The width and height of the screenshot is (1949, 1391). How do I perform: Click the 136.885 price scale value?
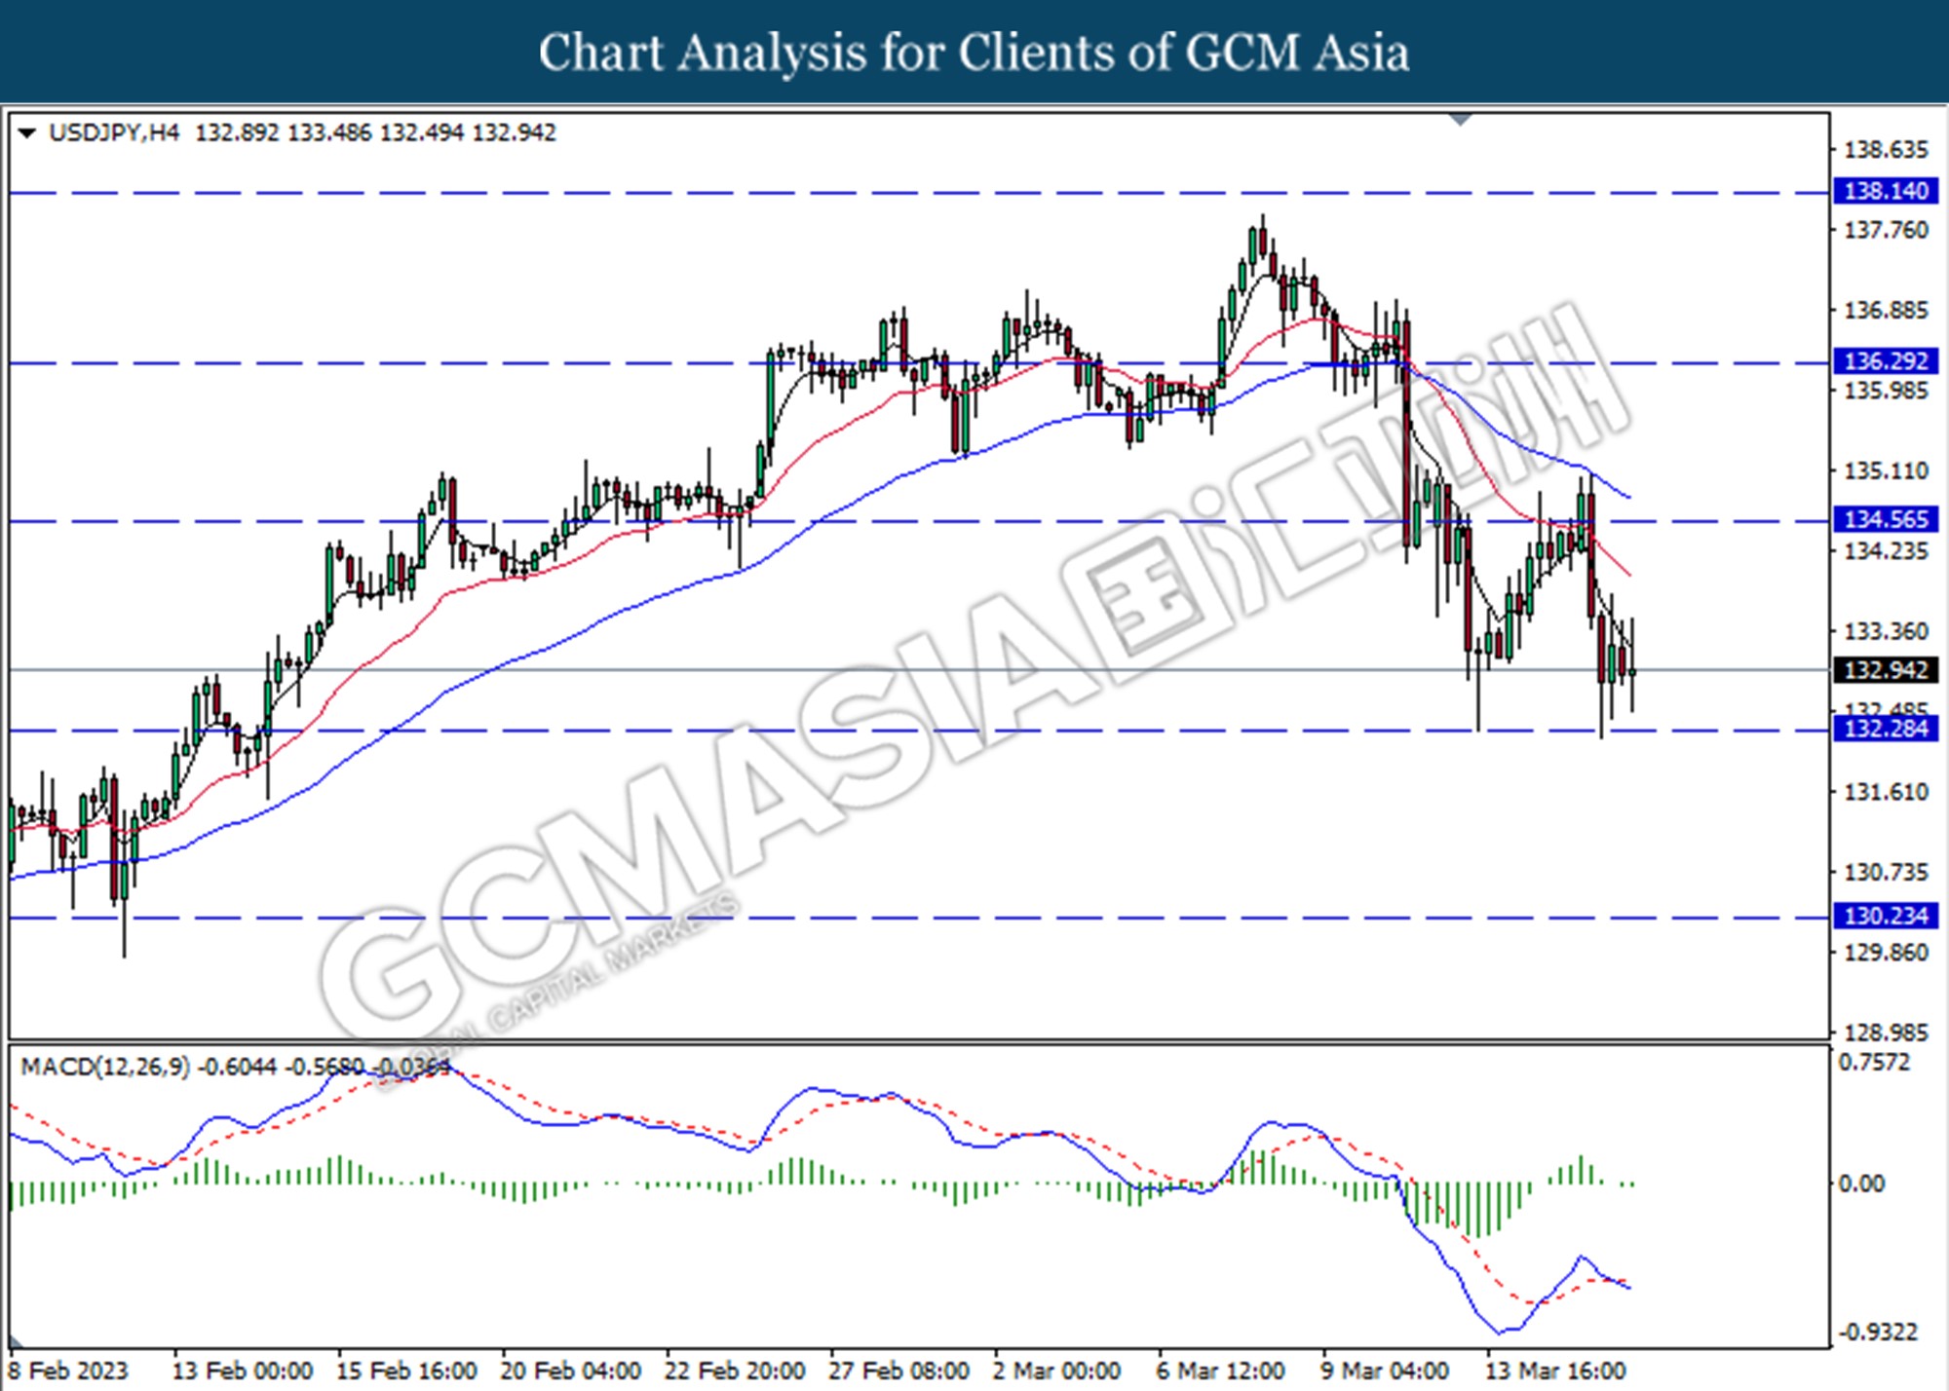click(1886, 310)
